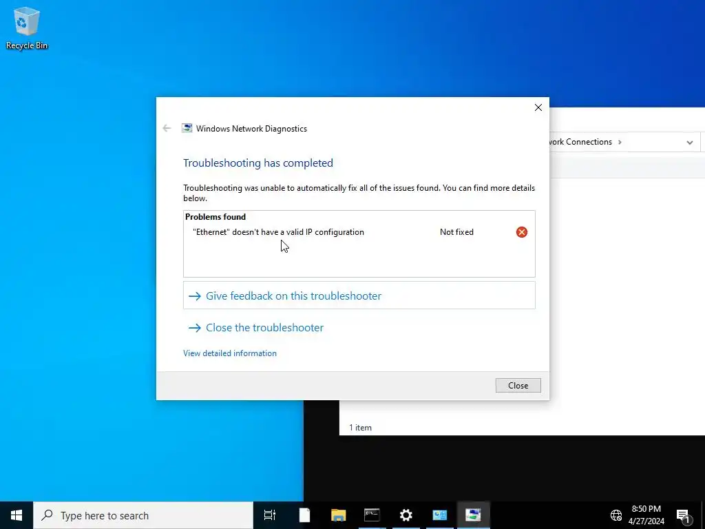
Task: Click the Windows Network Diagnostics title icon
Action: click(187, 129)
